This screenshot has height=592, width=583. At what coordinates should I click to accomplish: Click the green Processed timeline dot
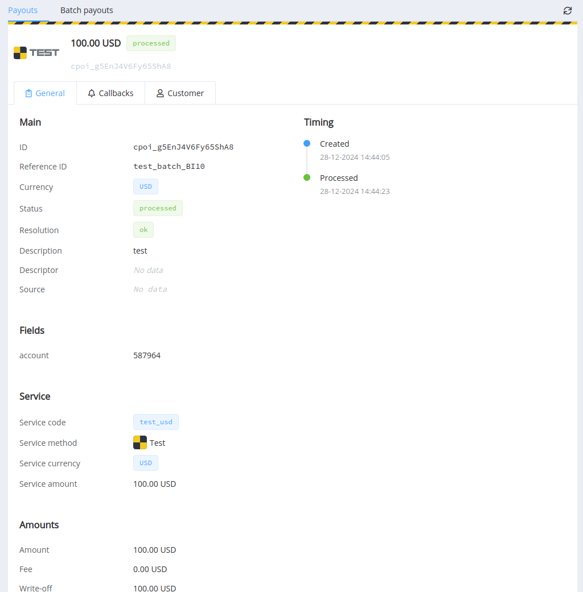tap(307, 177)
